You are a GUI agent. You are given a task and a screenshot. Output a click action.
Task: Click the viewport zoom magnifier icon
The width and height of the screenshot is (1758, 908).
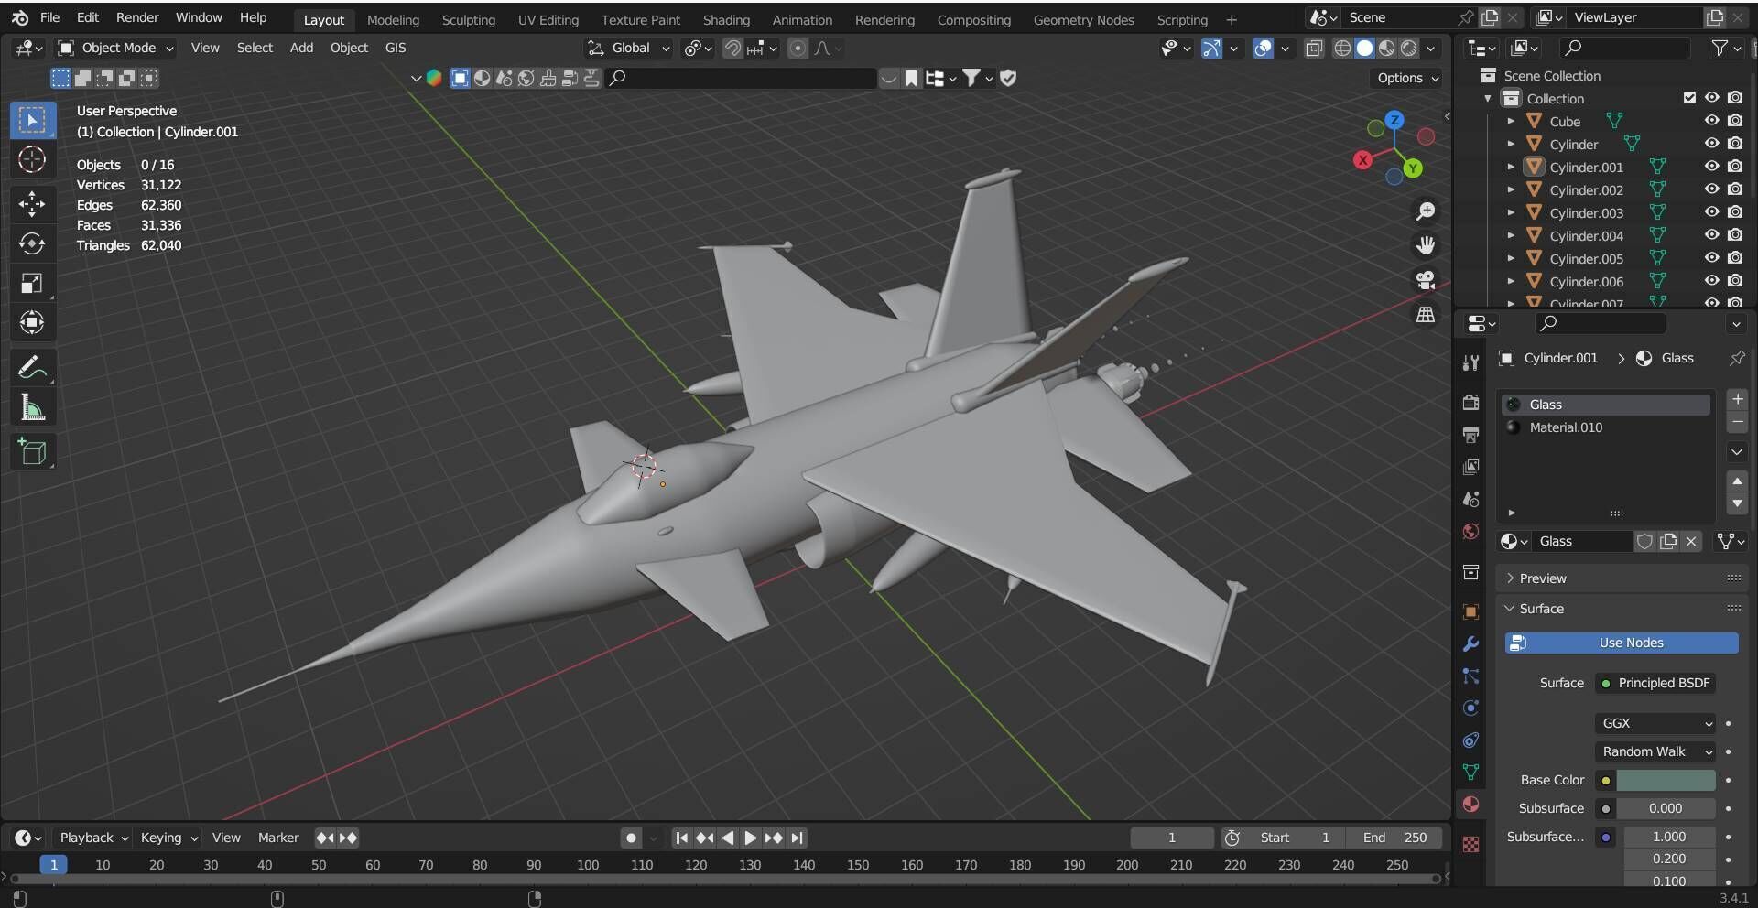pyautogui.click(x=1426, y=211)
